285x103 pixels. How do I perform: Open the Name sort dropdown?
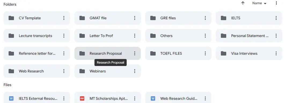pos(260,3)
